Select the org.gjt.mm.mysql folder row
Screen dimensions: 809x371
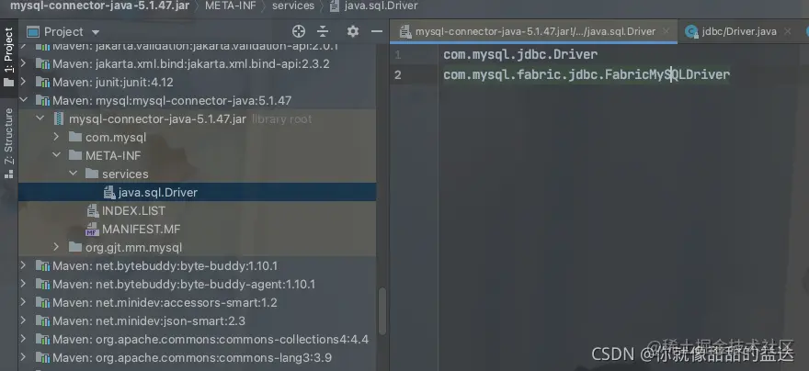(197, 247)
